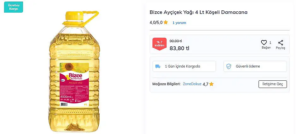Click the star next to store rating 4,7
The width and height of the screenshot is (297, 134).
pos(211,84)
